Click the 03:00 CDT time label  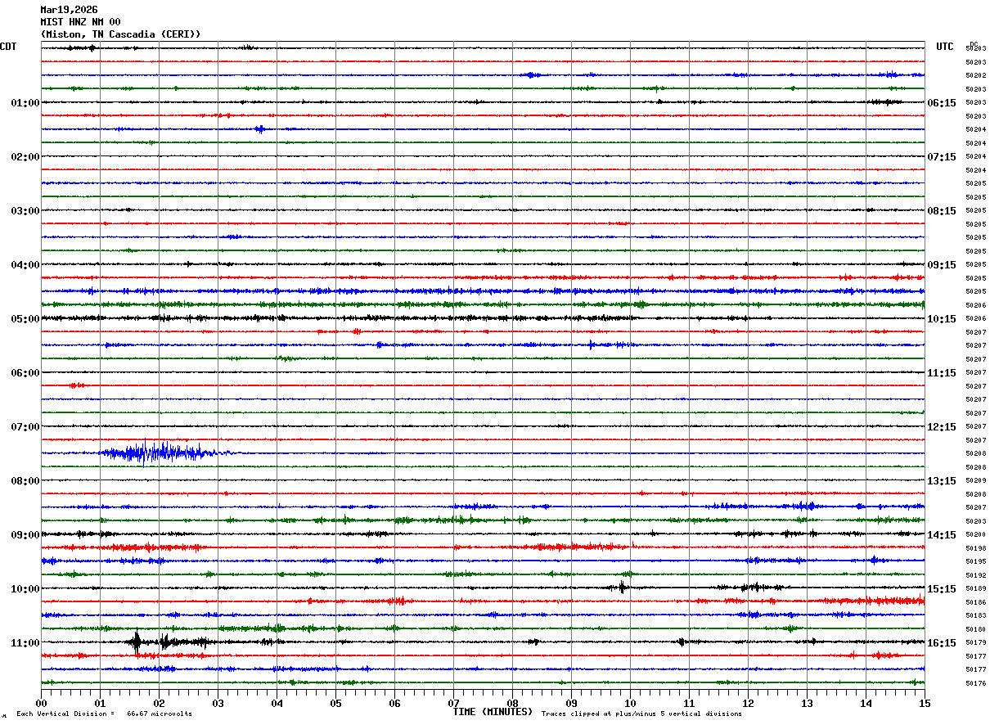click(x=25, y=211)
